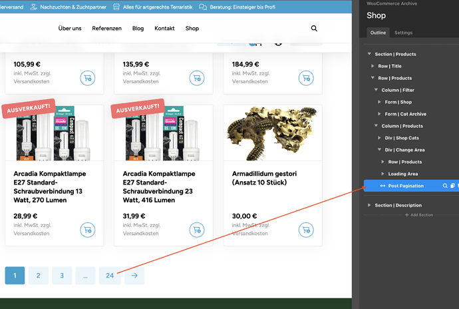Open the Arcadia Kompaktlampe 13 Watt product title

click(50, 186)
